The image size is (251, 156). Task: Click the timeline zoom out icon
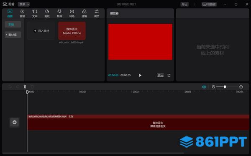213,87
